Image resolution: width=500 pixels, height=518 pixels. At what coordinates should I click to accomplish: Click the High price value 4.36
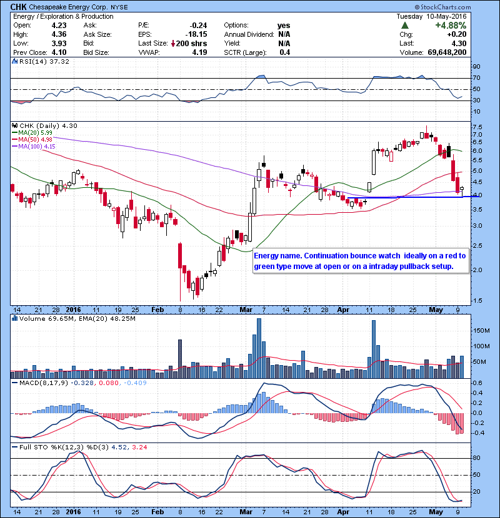tap(59, 34)
